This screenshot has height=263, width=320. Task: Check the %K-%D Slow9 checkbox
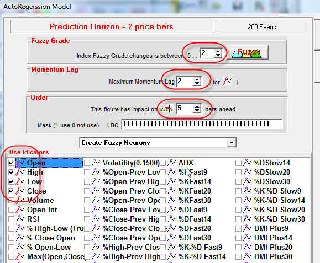tap(238, 191)
